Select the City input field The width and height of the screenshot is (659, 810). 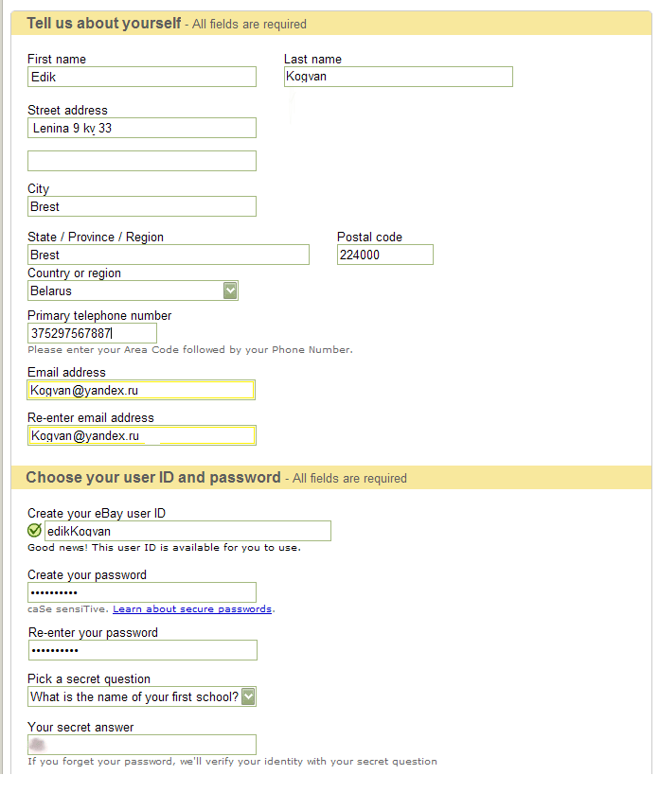142,206
